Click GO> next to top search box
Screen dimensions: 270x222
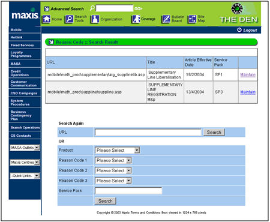[x=139, y=8]
